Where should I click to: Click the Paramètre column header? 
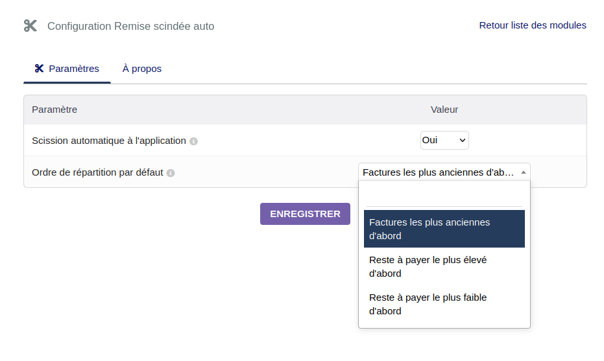tap(54, 110)
